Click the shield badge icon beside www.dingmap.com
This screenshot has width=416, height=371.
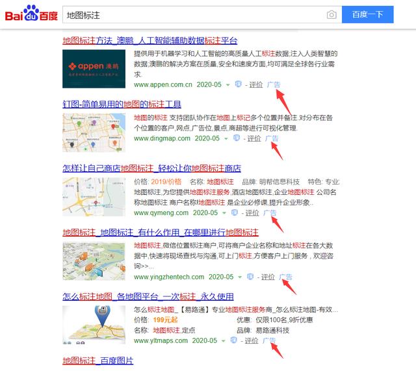pyautogui.click(x=237, y=138)
